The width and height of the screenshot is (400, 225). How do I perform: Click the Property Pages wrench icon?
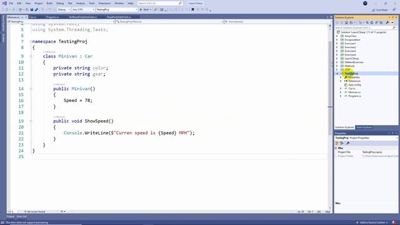pyautogui.click(x=347, y=143)
